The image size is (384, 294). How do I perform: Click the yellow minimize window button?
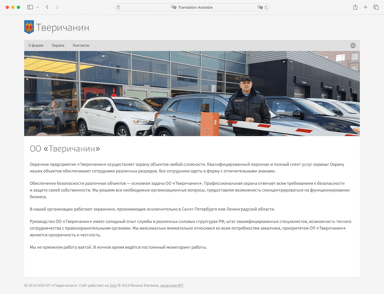[x=13, y=7]
